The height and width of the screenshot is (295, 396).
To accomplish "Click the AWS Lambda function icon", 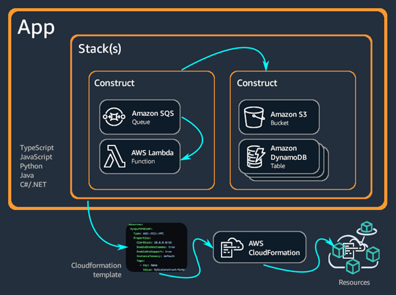I will pos(114,157).
